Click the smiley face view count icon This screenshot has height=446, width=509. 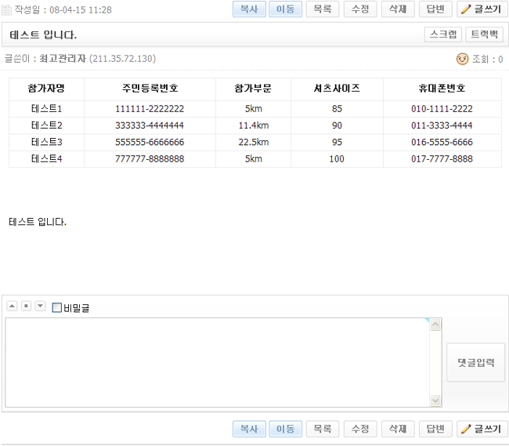[x=462, y=59]
